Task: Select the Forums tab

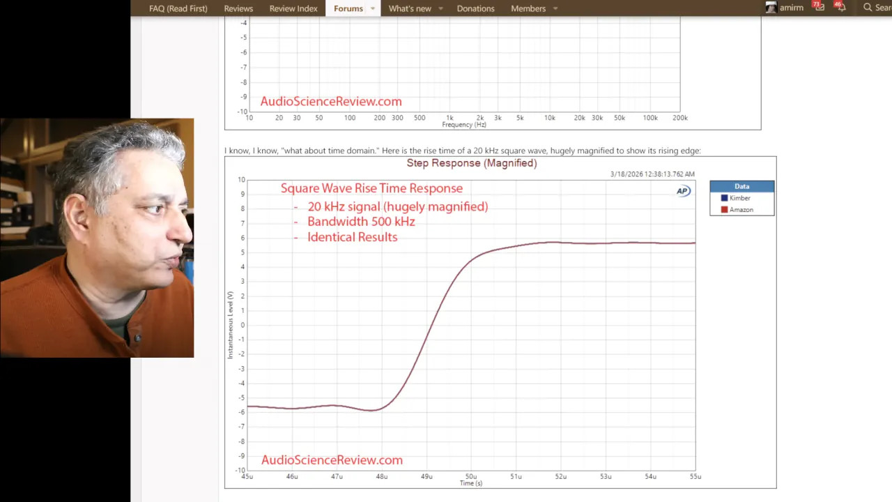Action: (x=348, y=8)
